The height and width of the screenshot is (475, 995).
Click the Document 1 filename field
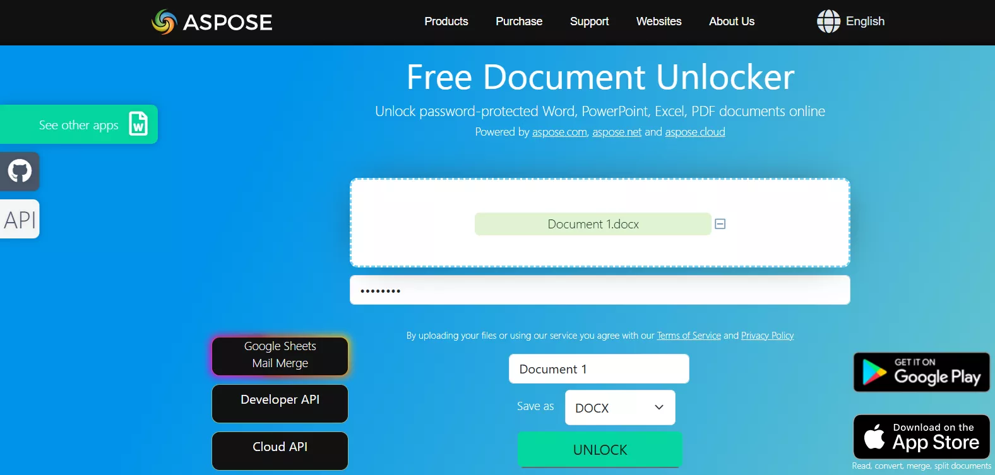tap(599, 369)
